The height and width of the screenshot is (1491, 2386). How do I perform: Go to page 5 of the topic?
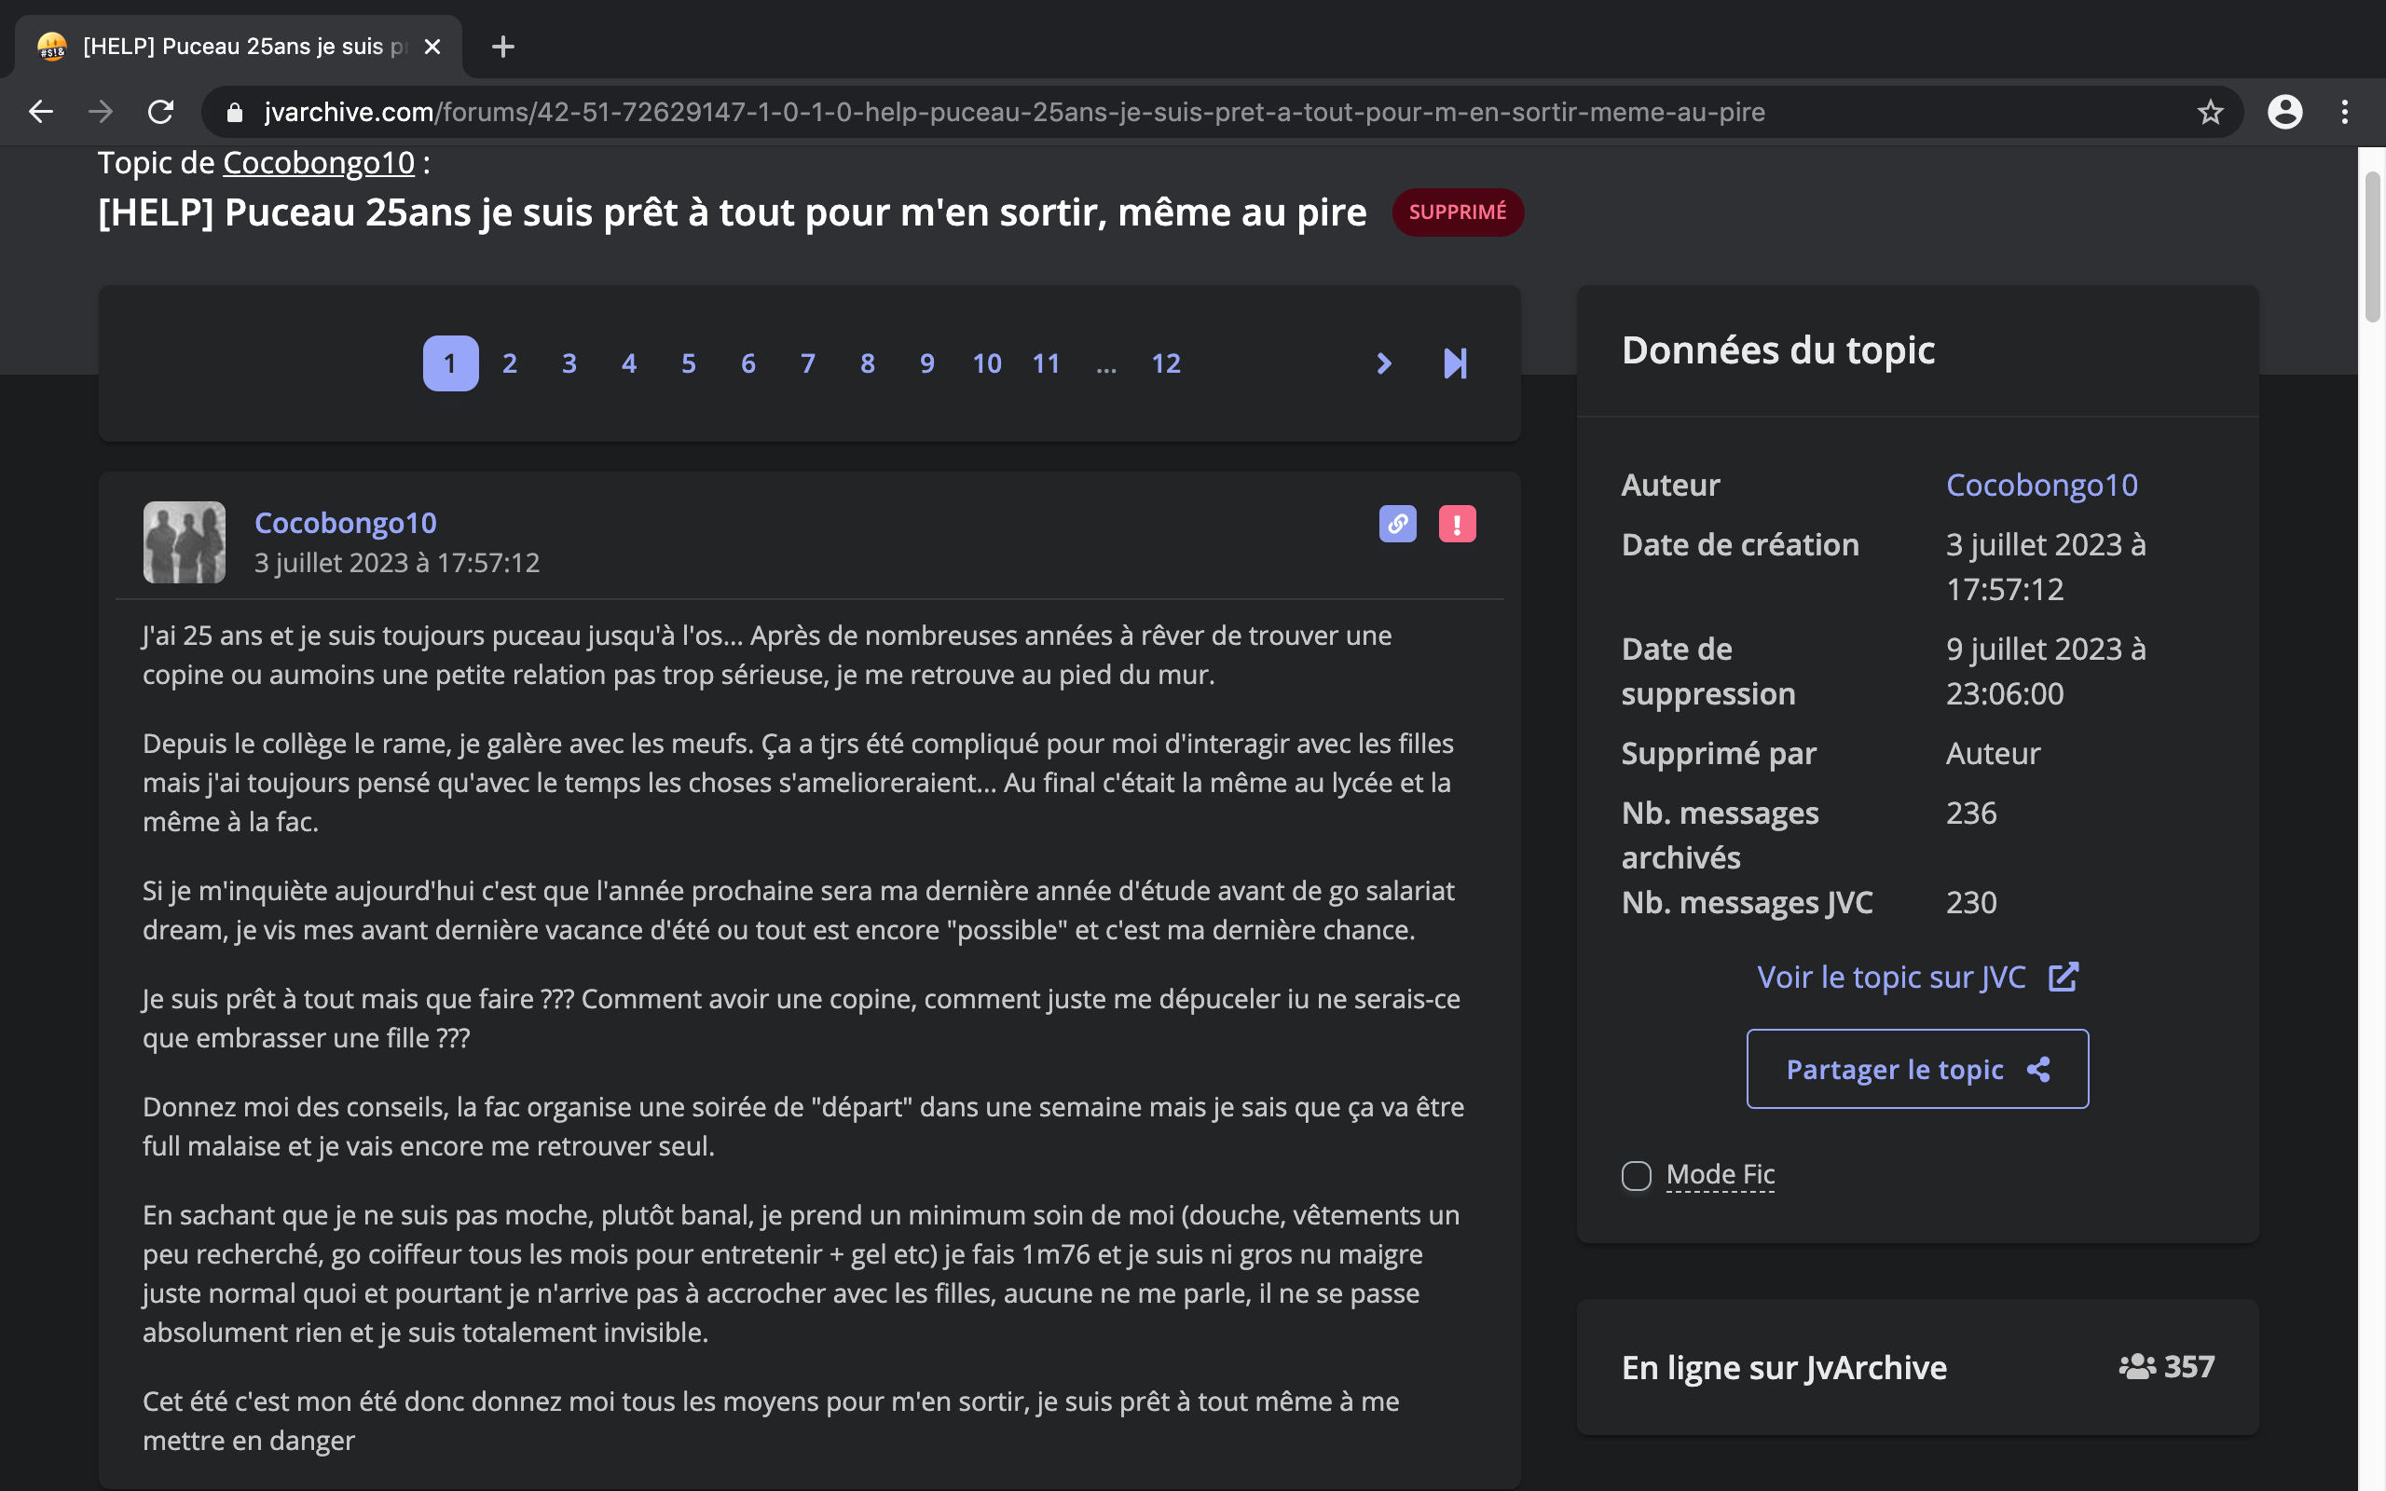click(688, 363)
